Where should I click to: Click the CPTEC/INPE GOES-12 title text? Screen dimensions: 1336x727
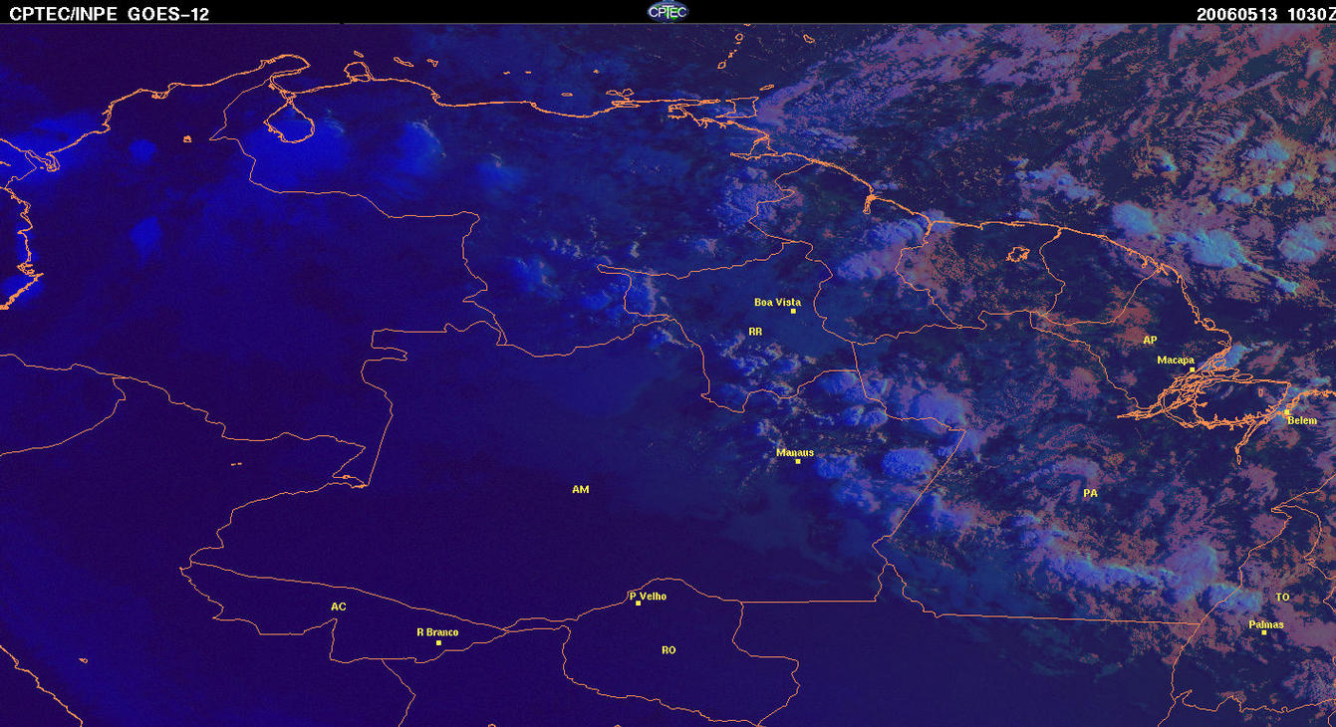110,14
